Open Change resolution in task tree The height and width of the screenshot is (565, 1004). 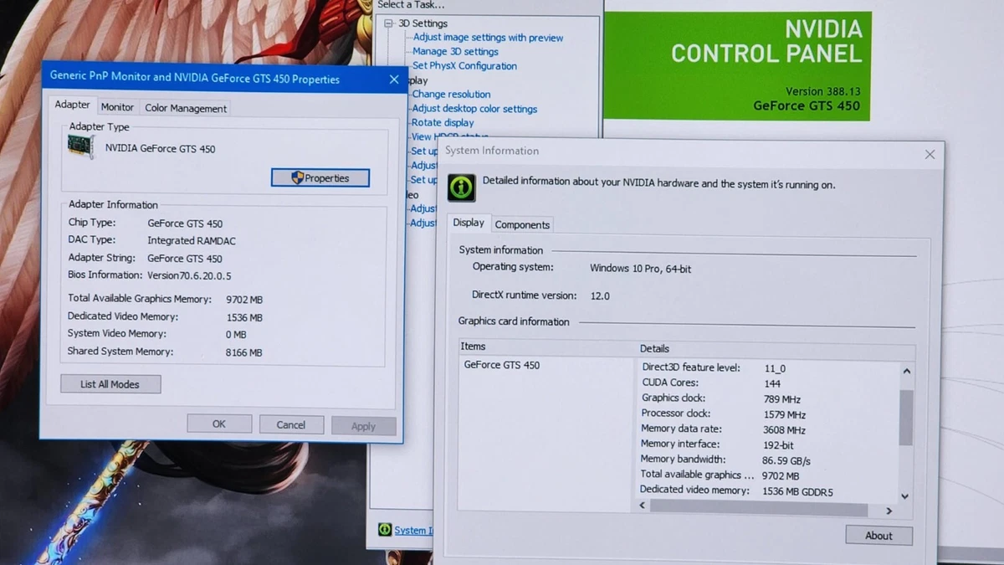pos(451,95)
